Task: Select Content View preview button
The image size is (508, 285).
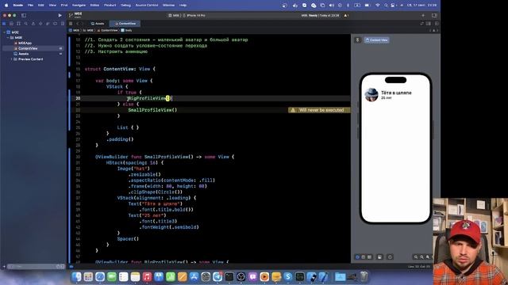Action: coord(377,40)
